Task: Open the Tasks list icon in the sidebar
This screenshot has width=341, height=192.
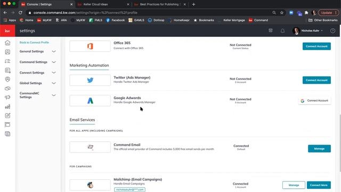Action: tap(7, 61)
